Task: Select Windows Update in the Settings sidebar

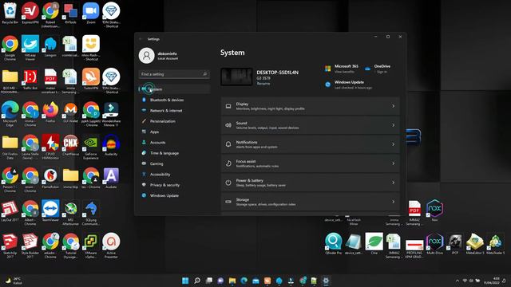Action: 175,195
